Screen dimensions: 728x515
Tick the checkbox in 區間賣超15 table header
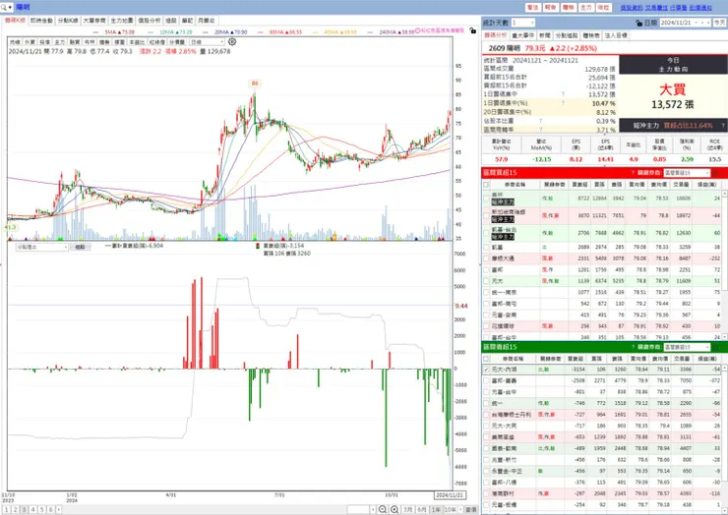[486, 359]
